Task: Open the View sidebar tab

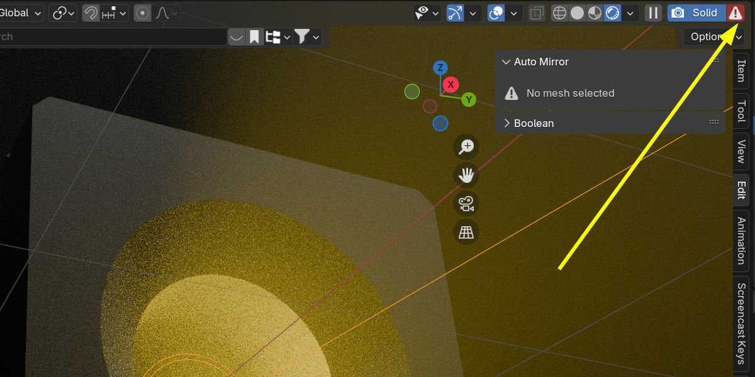Action: coord(741,151)
